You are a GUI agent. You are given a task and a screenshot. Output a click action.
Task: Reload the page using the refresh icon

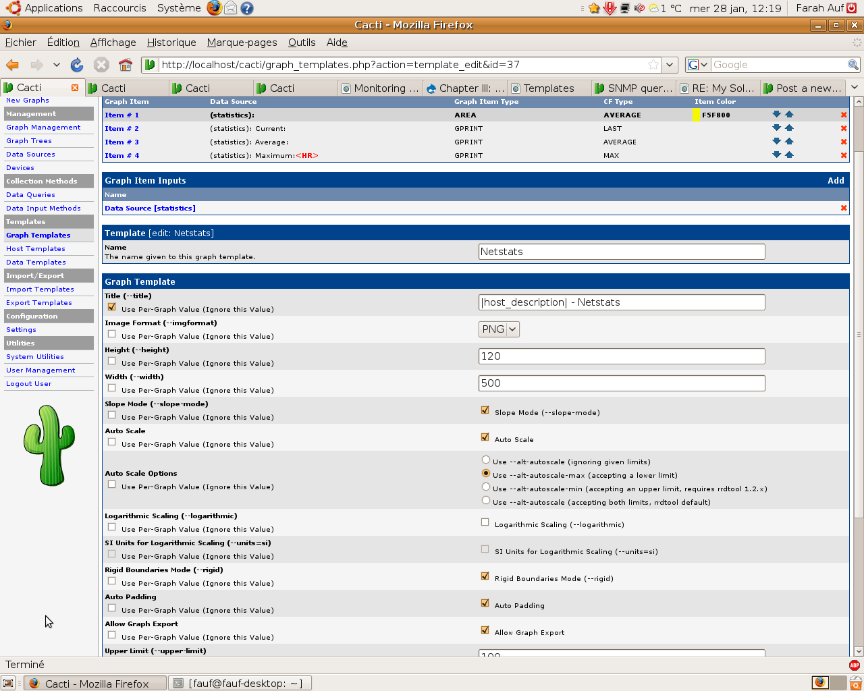tap(77, 65)
